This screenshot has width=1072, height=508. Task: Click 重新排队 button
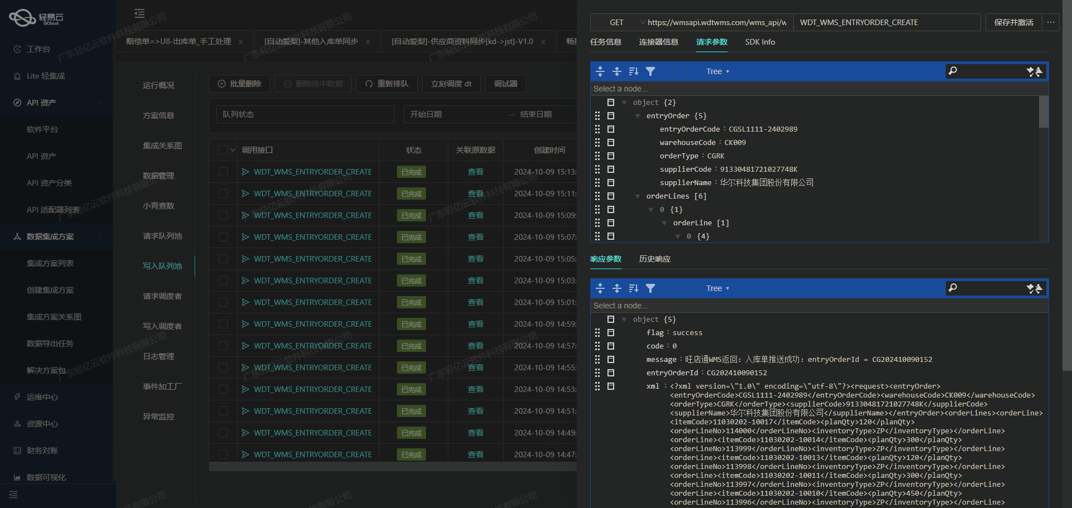coord(387,84)
